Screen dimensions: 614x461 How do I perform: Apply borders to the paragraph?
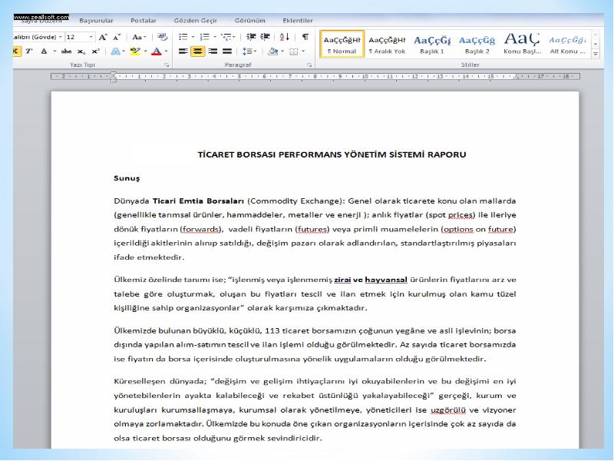[294, 51]
